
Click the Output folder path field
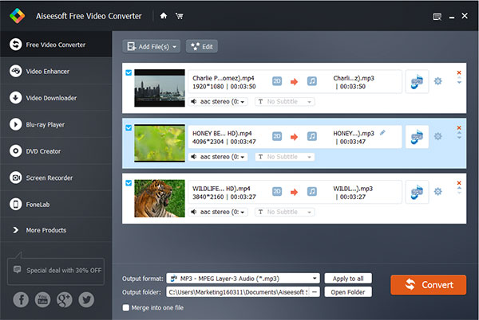tap(238, 292)
